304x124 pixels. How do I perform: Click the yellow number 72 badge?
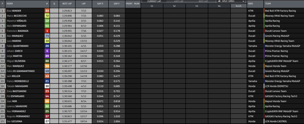(x=47, y=16)
